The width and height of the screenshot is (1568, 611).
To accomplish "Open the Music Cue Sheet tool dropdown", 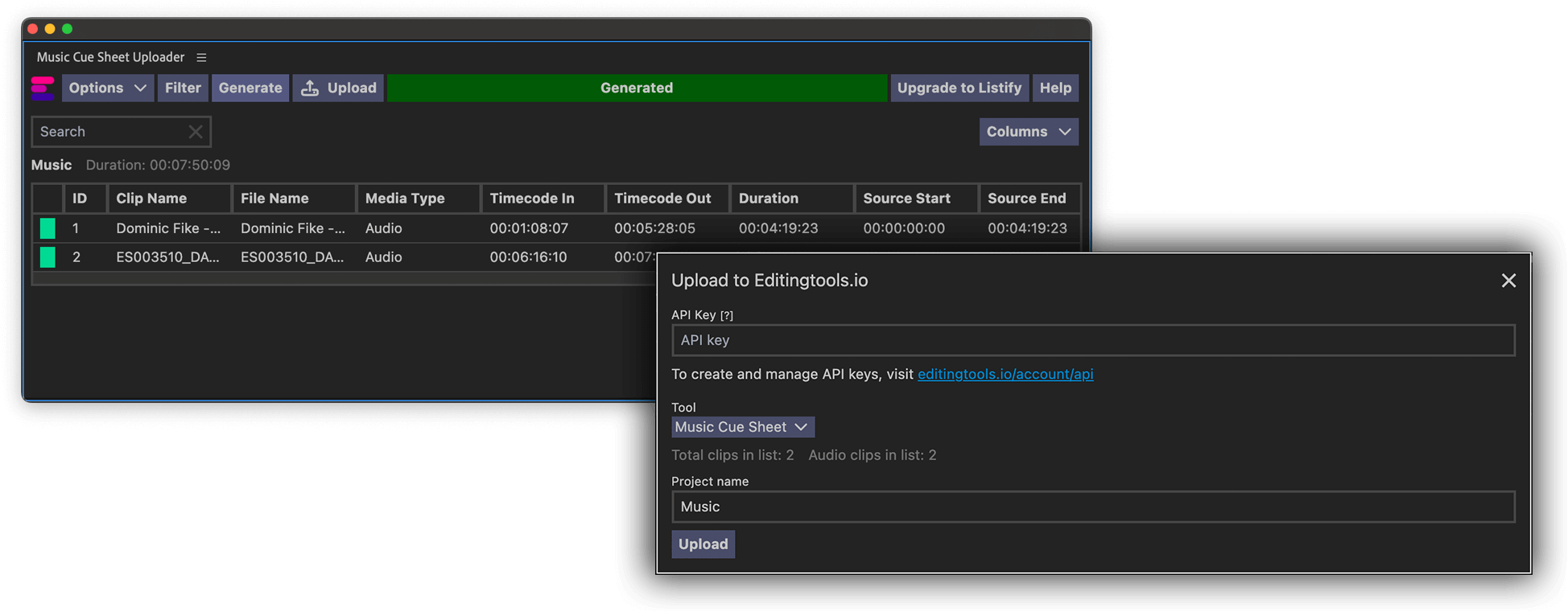I will 741,427.
